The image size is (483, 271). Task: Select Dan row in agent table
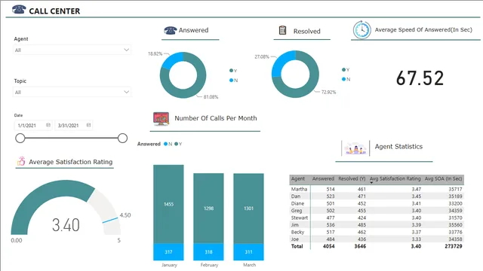pos(377,196)
